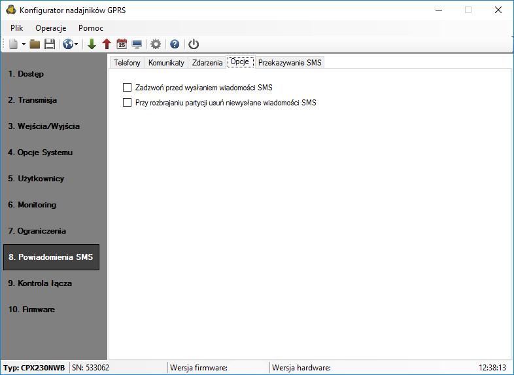Open the Pomoc menu
Image resolution: width=514 pixels, height=375 pixels.
point(91,28)
